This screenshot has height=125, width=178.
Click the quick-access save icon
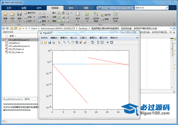tap(100, 8)
